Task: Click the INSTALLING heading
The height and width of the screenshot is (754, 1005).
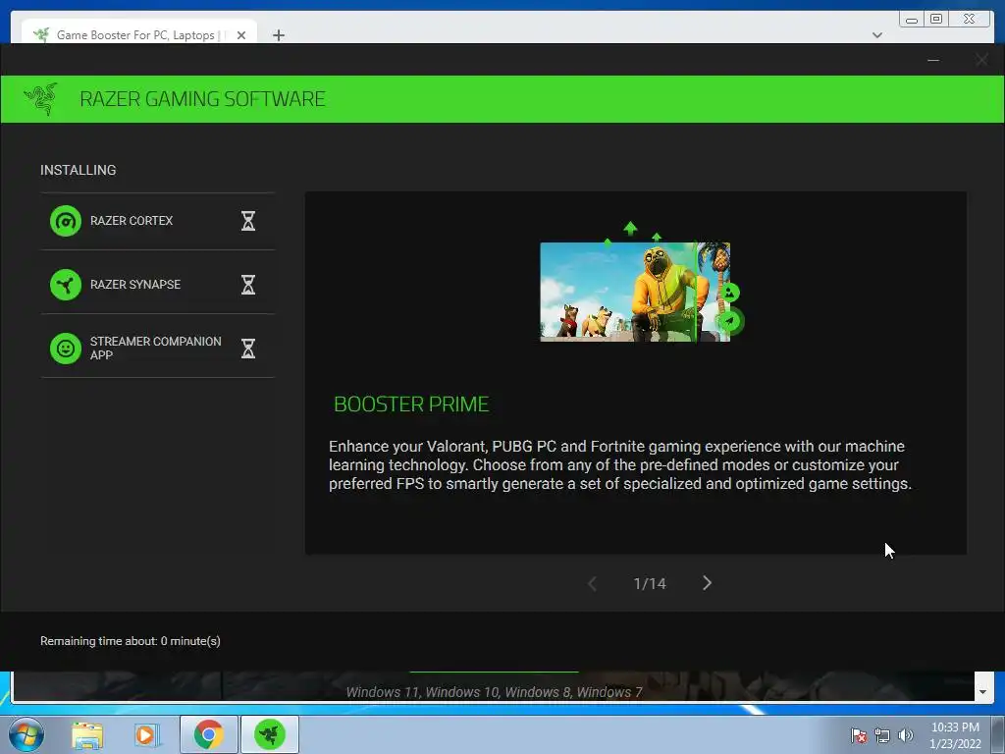Action: point(79,170)
